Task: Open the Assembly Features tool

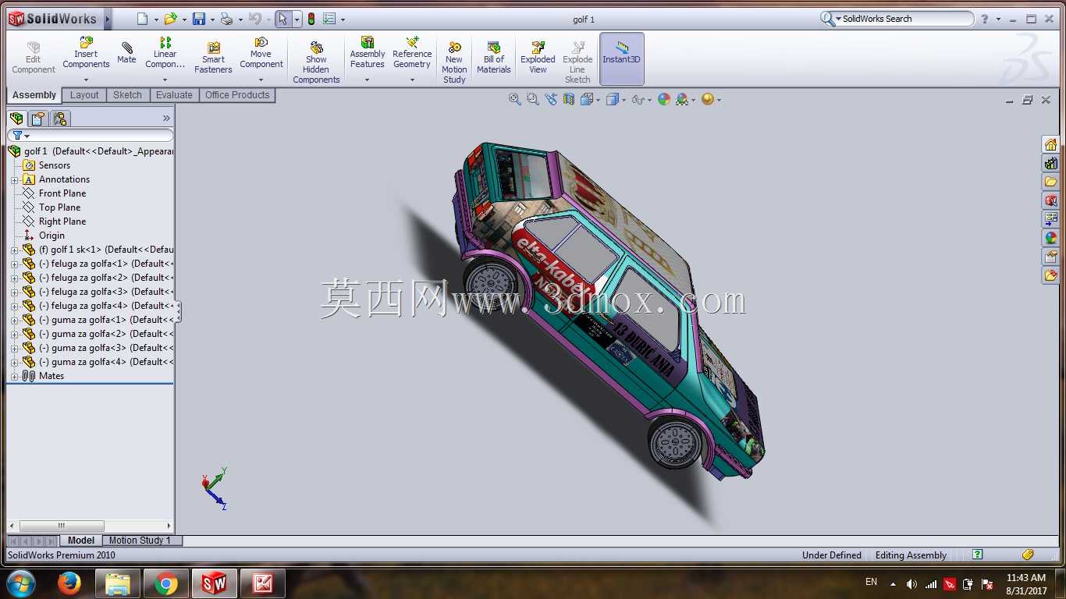Action: point(368,53)
